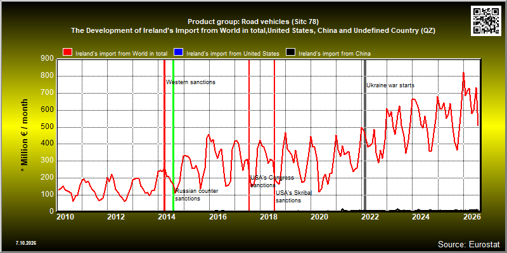Click the 100 value on the y-axis
This screenshot has width=507, height=253.
47,195
